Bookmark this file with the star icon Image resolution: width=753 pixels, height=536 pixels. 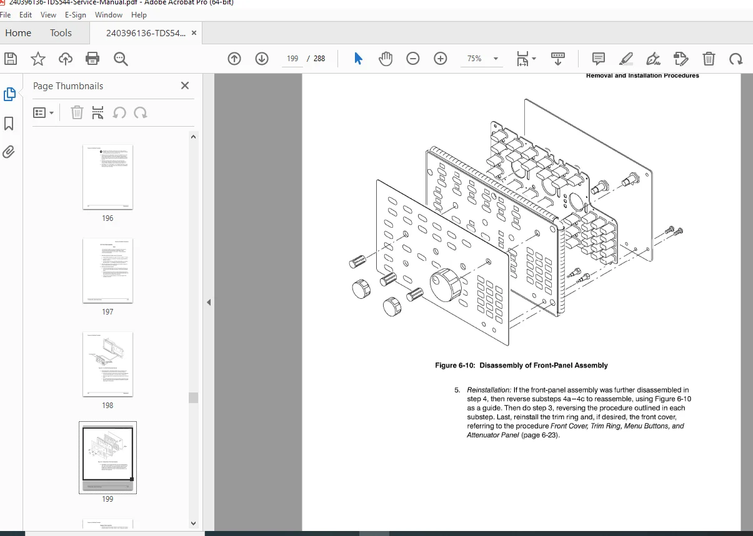coord(38,59)
